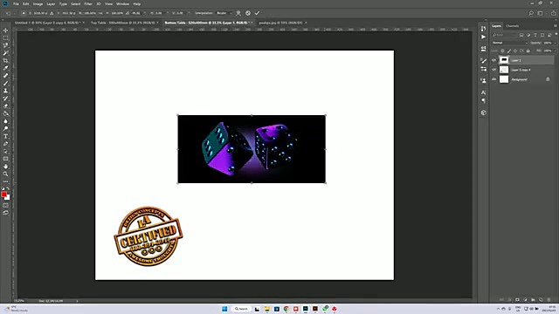Select the Zoom tool
Image resolution: width=559 pixels, height=314 pixels.
(5, 174)
